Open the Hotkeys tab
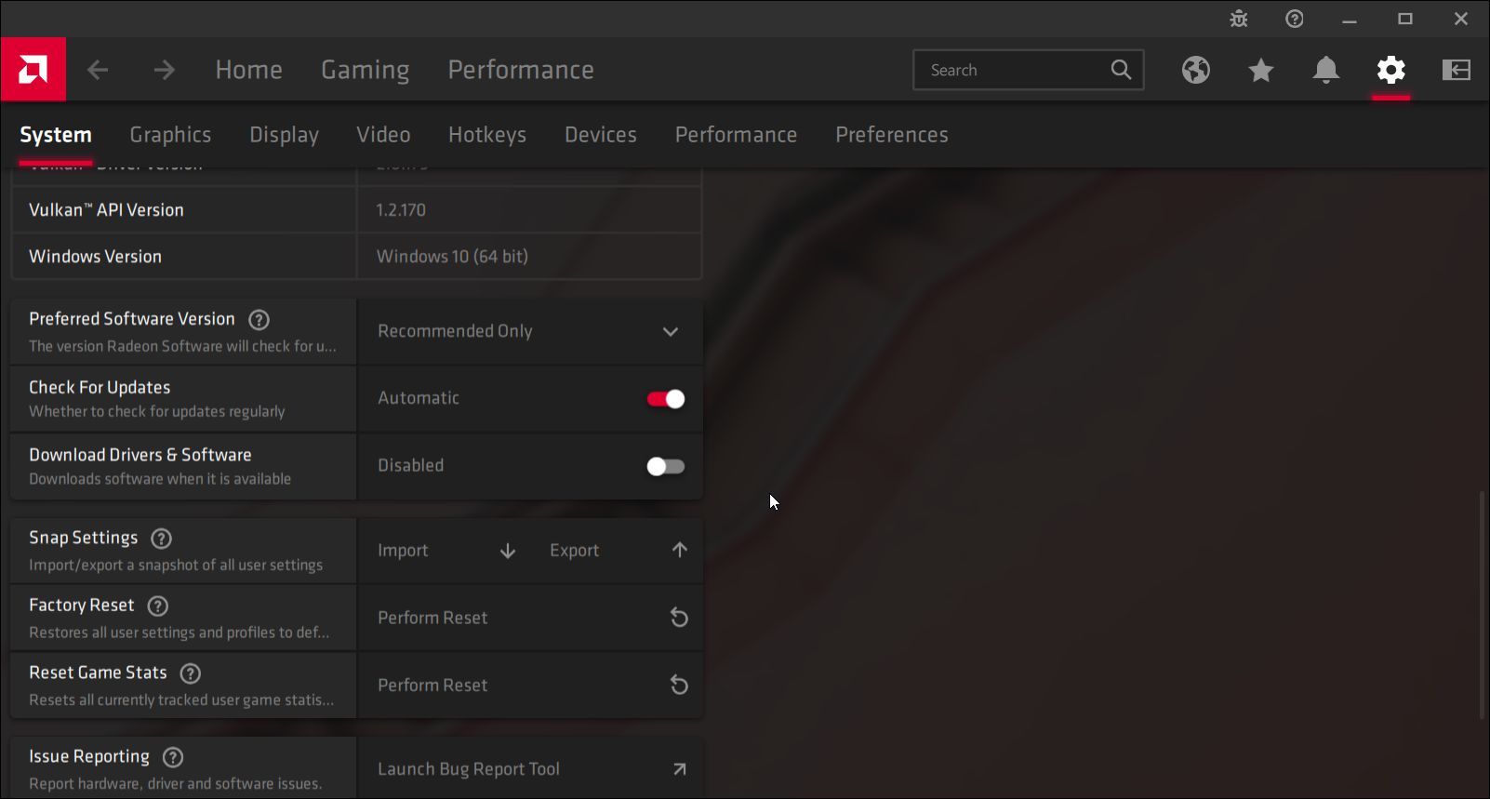The width and height of the screenshot is (1490, 799). click(x=486, y=135)
